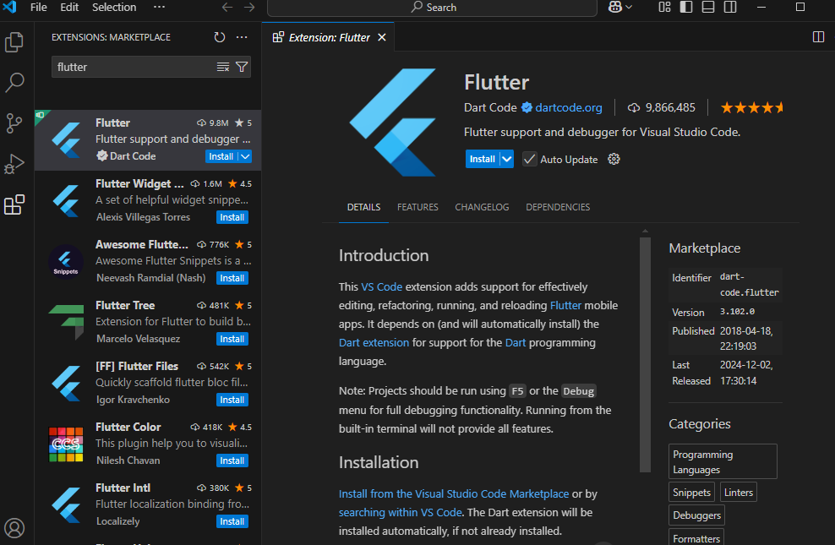Viewport: 835px width, 545px height.
Task: Click the verified publisher badge
Action: tap(527, 107)
